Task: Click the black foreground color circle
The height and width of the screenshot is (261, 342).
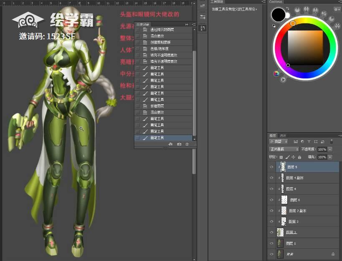Action: 278,15
